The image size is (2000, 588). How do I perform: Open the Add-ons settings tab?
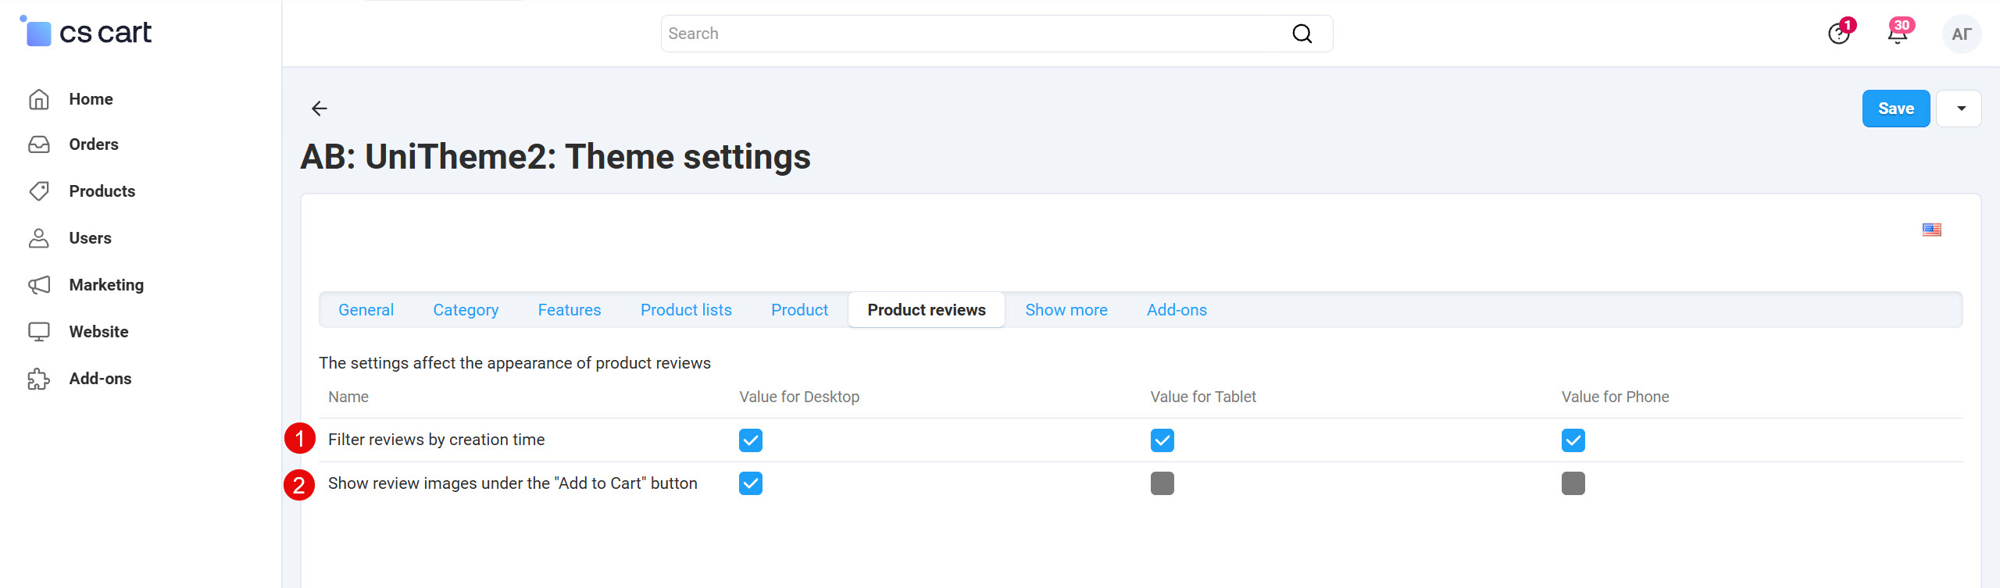click(x=1177, y=310)
